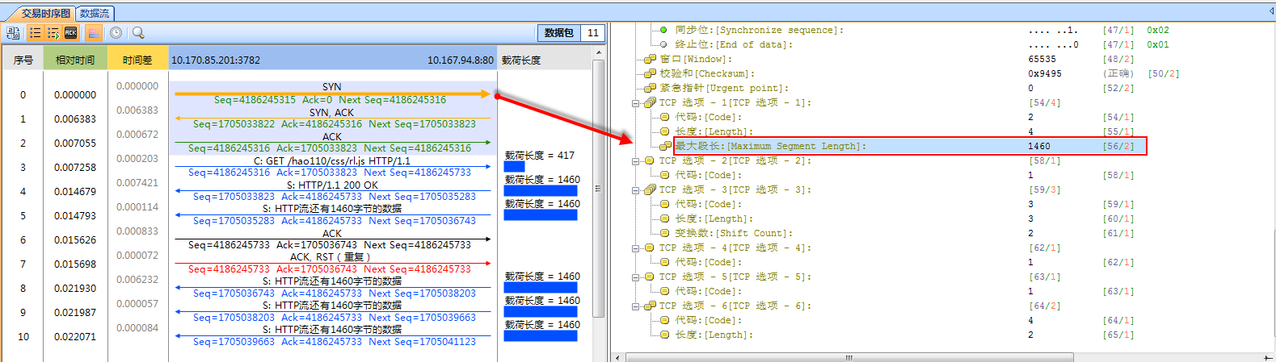The height and width of the screenshot is (362, 1276).
Task: Click the Synchronize sequence green bit icon
Action: (x=663, y=30)
